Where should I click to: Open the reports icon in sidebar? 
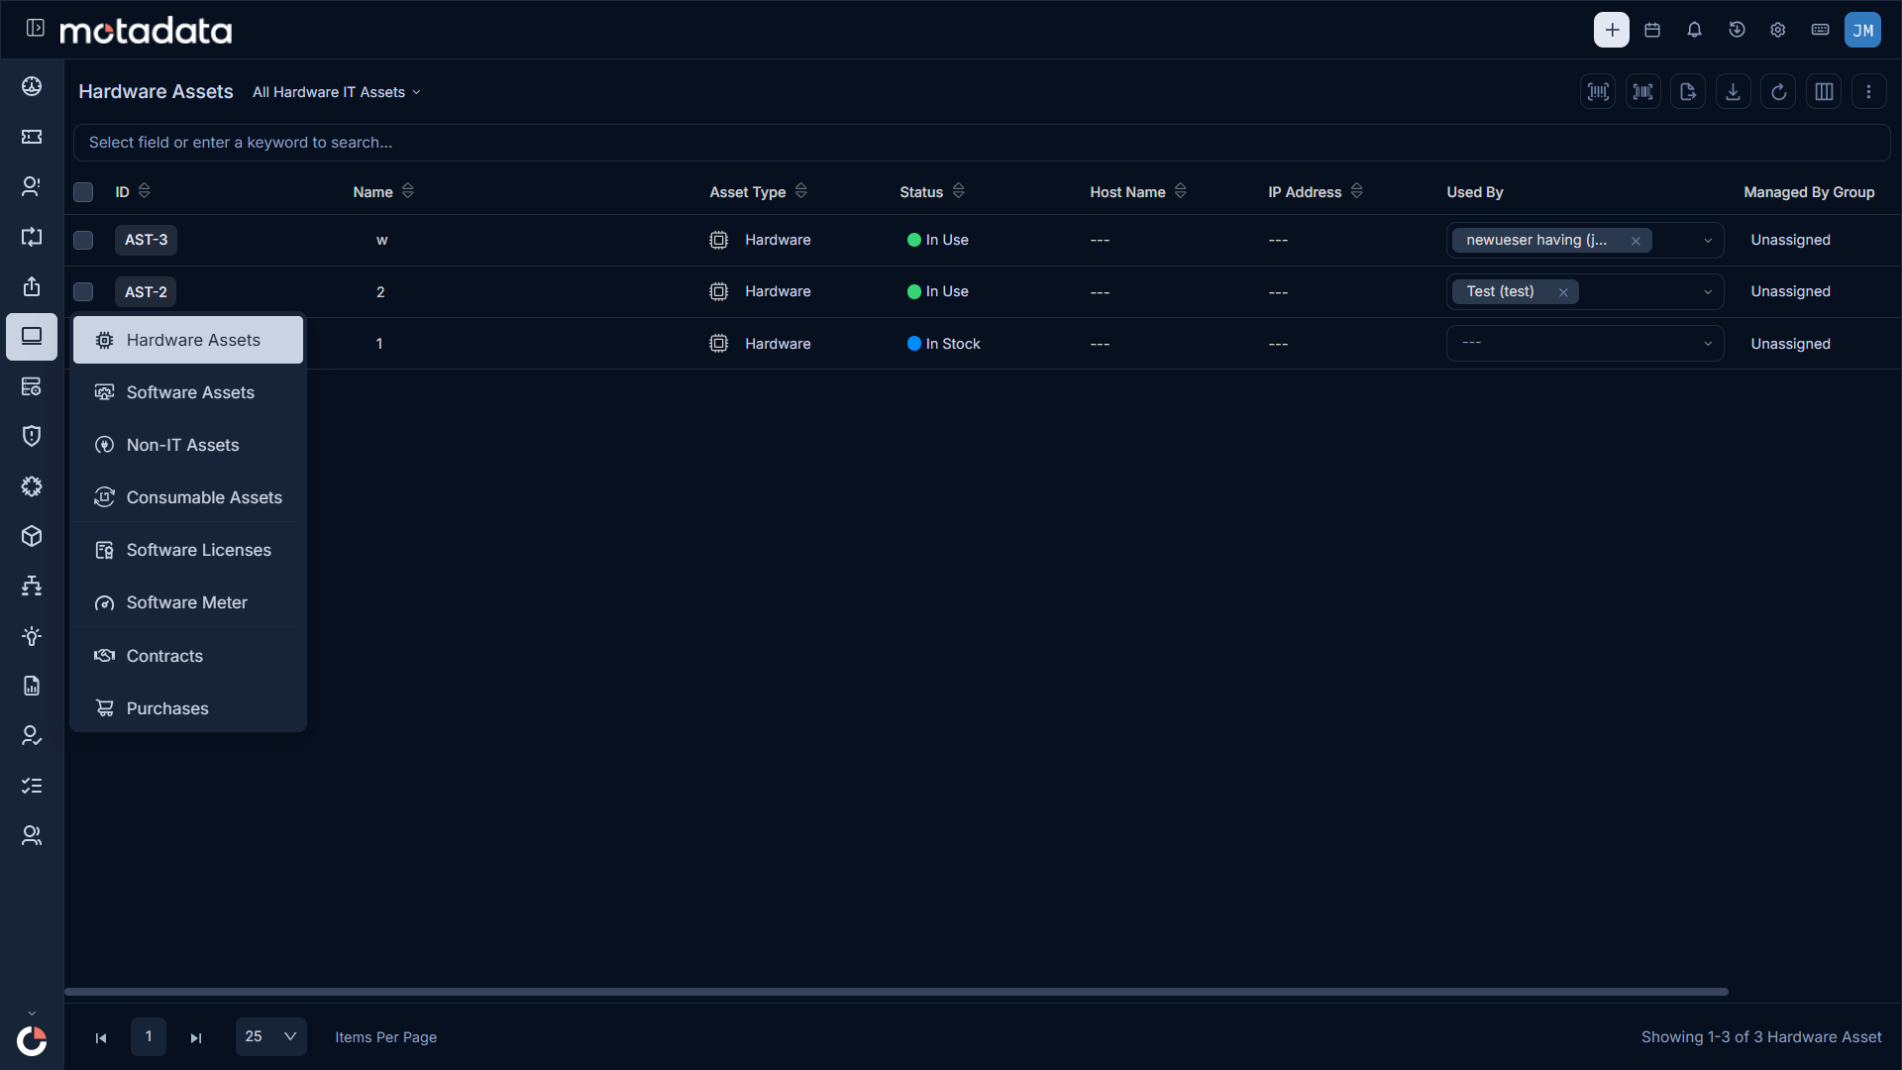(x=32, y=686)
